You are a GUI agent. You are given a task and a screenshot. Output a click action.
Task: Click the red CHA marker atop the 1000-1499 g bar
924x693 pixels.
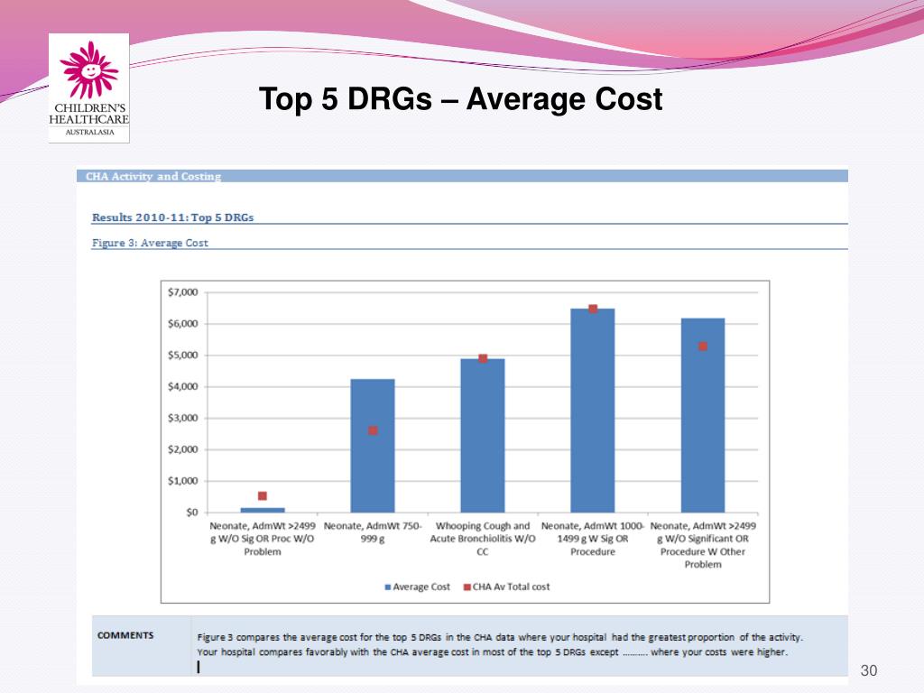pyautogui.click(x=593, y=310)
